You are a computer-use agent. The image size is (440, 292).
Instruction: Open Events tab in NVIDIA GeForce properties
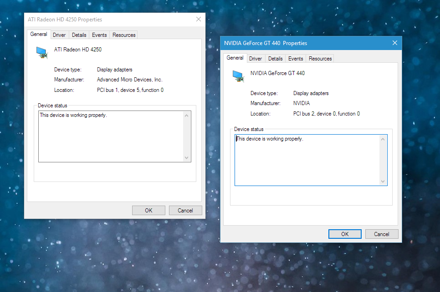click(x=296, y=59)
